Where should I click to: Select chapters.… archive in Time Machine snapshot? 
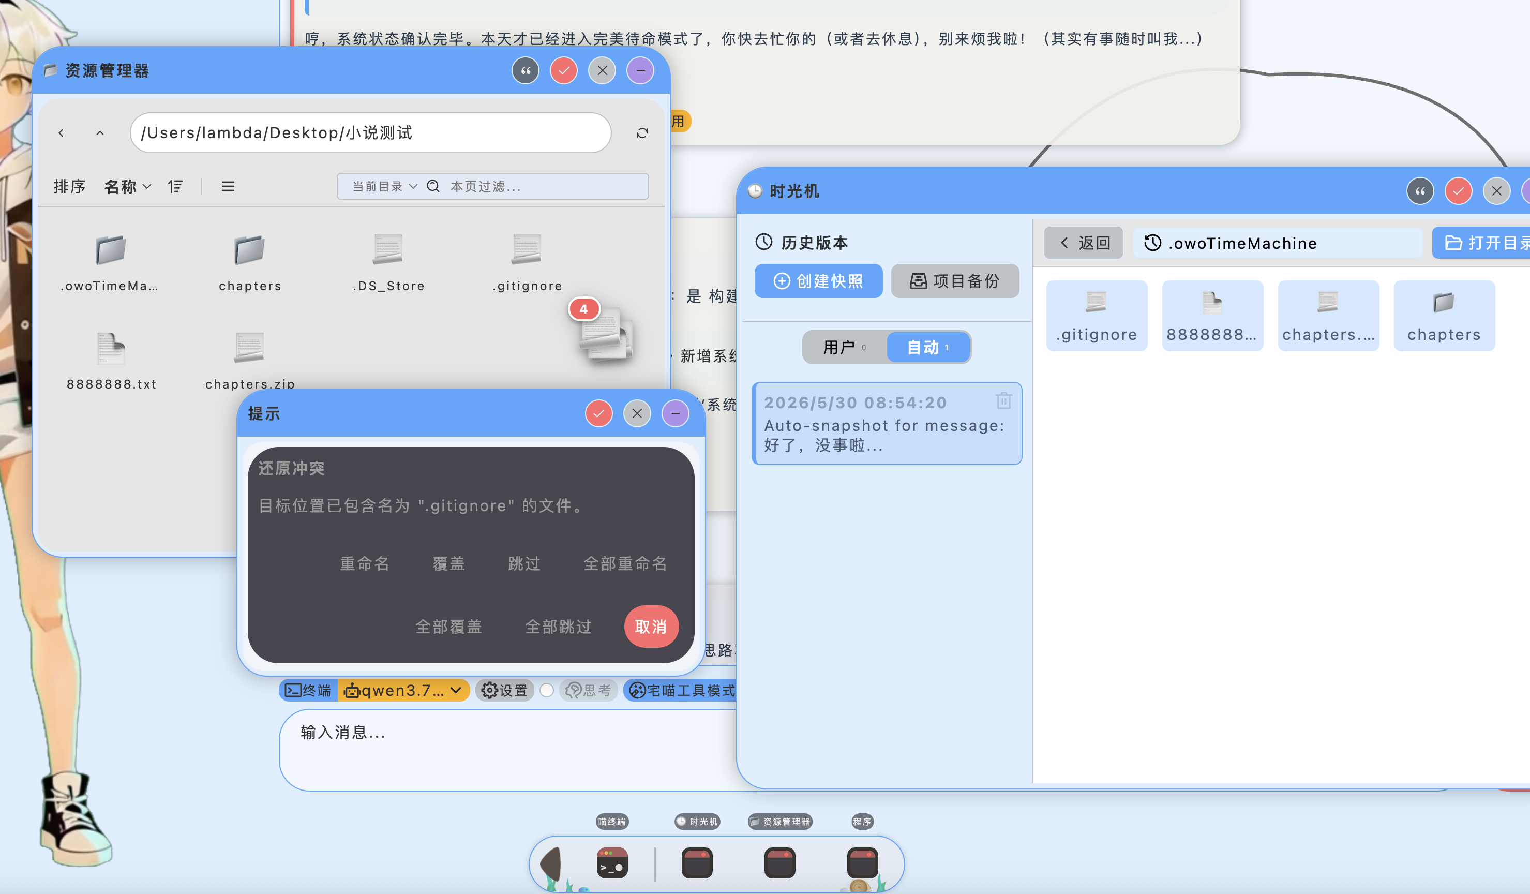(x=1328, y=316)
